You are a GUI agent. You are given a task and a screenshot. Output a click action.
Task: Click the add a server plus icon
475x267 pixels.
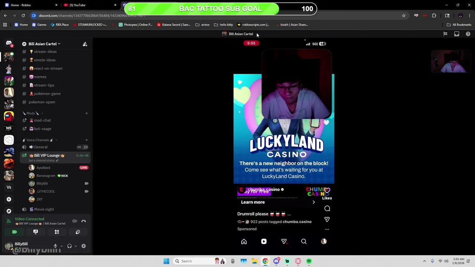click(x=9, y=199)
